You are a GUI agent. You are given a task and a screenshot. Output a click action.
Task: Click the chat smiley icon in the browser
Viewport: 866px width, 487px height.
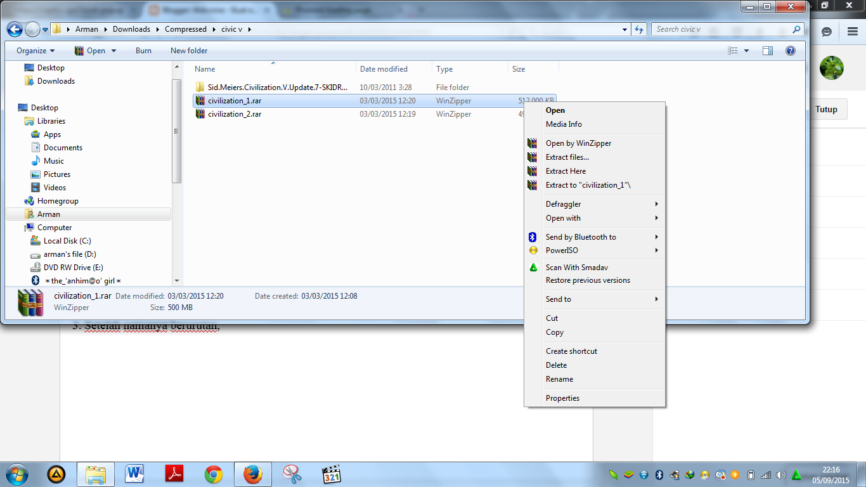[826, 31]
